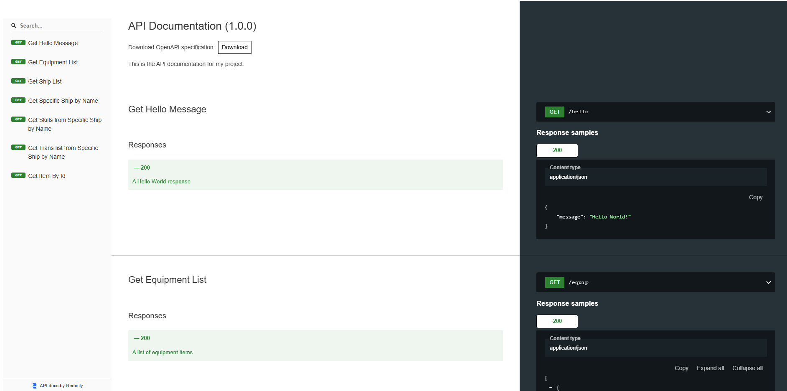Click Expand all for equip sample
The height and width of the screenshot is (391, 787).
point(710,368)
